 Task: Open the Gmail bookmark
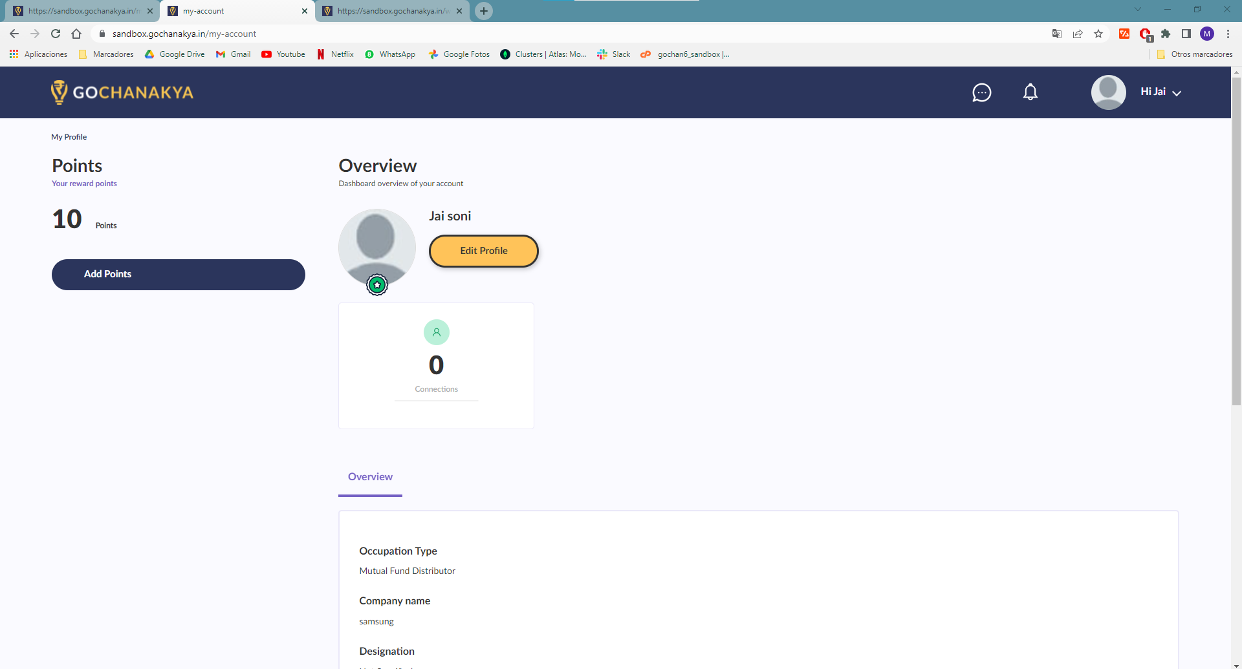[234, 54]
